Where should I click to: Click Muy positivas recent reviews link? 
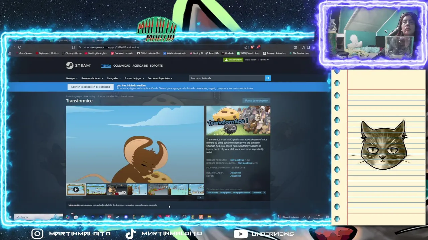click(237, 160)
